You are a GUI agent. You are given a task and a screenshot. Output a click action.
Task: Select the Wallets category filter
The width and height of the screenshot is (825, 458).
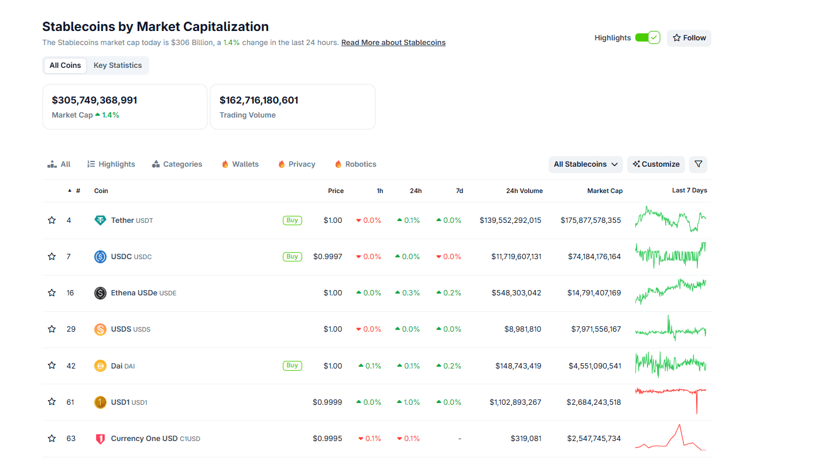pos(239,164)
